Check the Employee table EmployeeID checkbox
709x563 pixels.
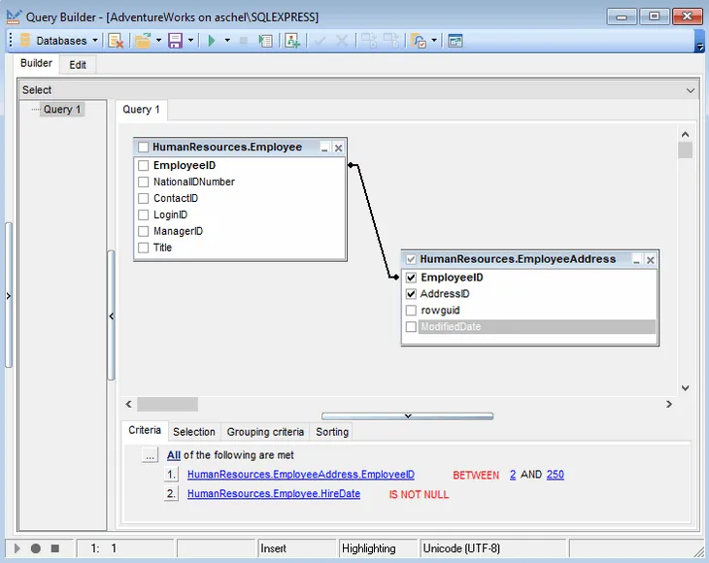(x=143, y=165)
